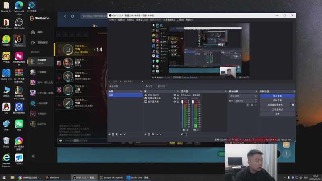Click the 停止直播 button

pyautogui.click(x=277, y=96)
